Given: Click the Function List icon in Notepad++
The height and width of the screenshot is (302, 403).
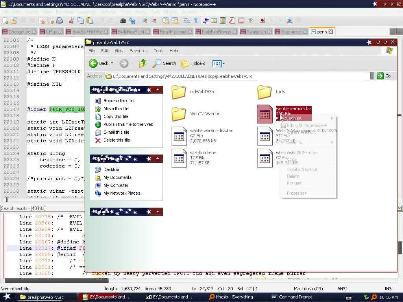Looking at the screenshot, I should click(232, 20).
